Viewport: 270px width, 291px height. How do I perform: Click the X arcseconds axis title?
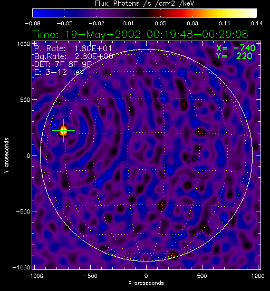point(146,283)
